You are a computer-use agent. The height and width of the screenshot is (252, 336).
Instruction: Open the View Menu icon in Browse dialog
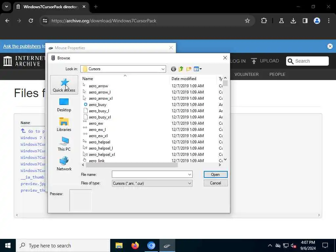198,69
